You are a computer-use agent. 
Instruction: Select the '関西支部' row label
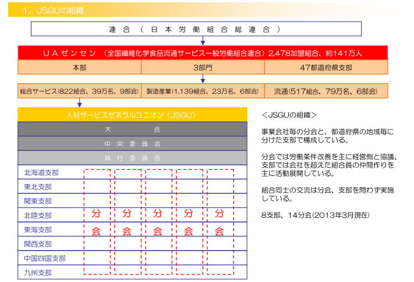click(38, 244)
